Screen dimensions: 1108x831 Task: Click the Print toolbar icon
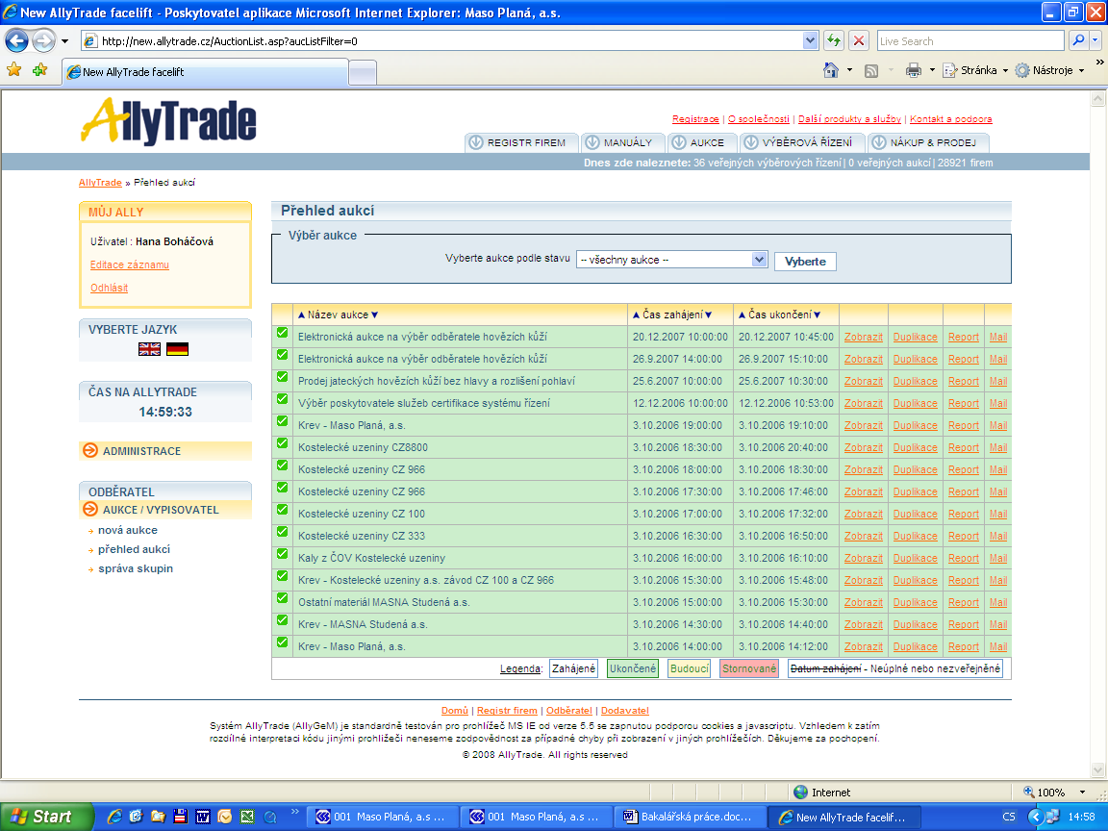pyautogui.click(x=914, y=70)
